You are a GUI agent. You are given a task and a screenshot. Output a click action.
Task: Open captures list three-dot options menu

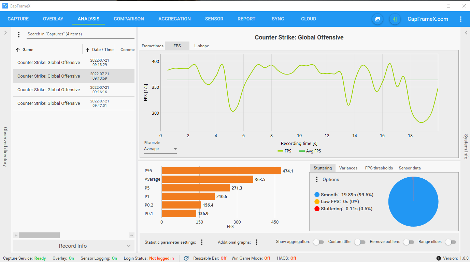pos(19,34)
